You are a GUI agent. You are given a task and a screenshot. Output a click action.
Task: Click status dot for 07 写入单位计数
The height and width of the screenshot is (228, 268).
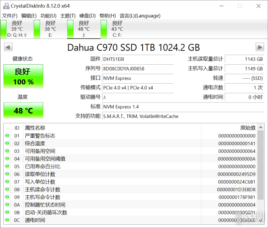click(7, 182)
